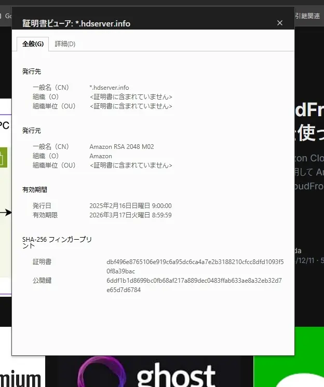The height and width of the screenshot is (387, 324).
Task: Close the certificate viewer dialog
Action: pos(280,23)
